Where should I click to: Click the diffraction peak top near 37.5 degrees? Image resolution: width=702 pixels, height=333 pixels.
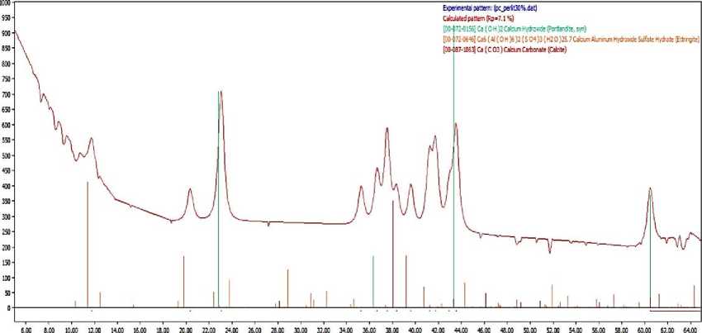point(387,129)
